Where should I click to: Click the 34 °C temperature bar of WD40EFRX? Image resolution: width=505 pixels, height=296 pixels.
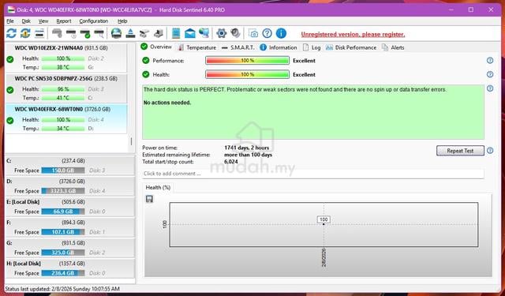tap(63, 128)
